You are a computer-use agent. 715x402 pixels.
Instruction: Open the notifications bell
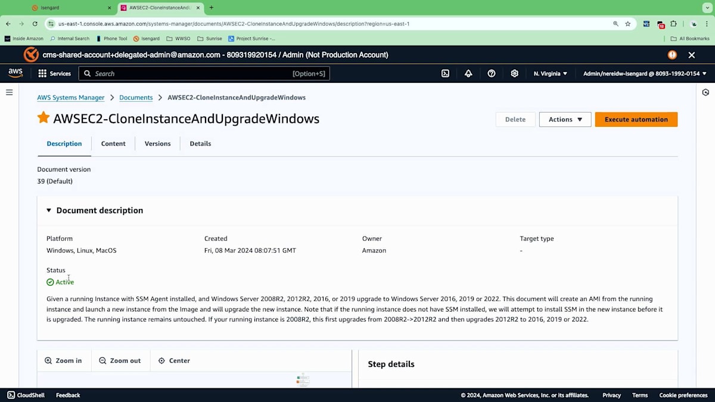[x=468, y=73]
